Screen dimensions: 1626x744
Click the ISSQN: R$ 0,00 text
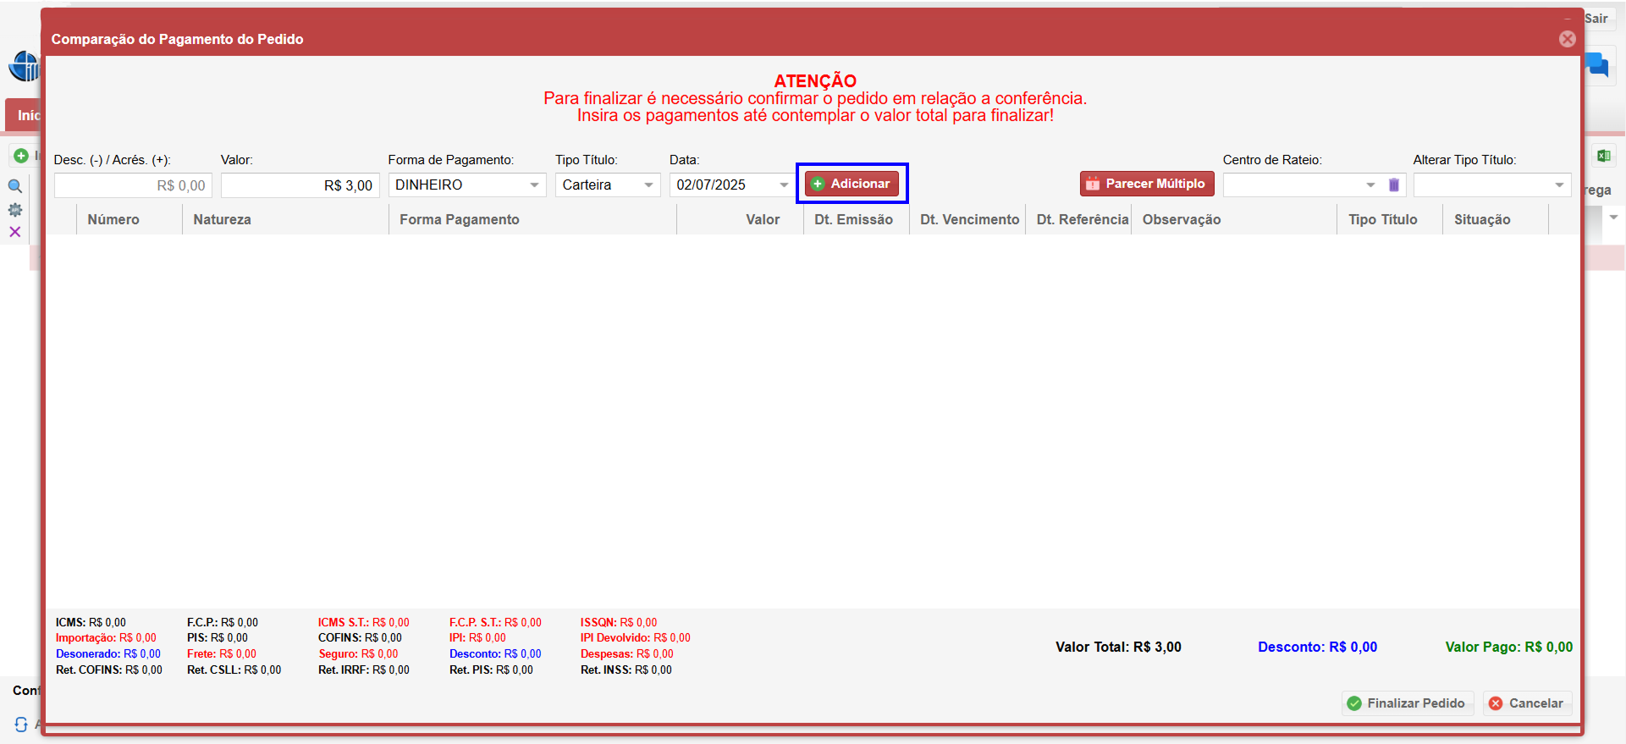click(x=619, y=622)
